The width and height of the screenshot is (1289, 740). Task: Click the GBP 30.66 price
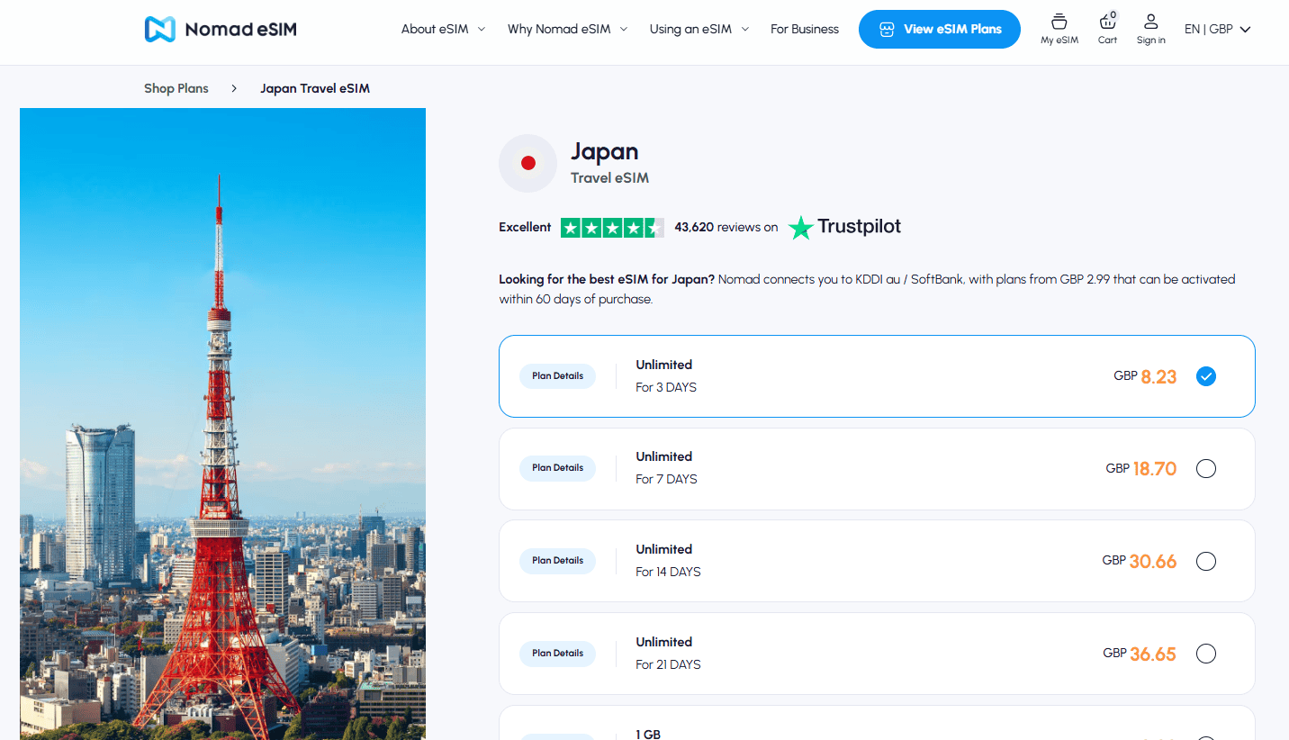pyautogui.click(x=1140, y=561)
